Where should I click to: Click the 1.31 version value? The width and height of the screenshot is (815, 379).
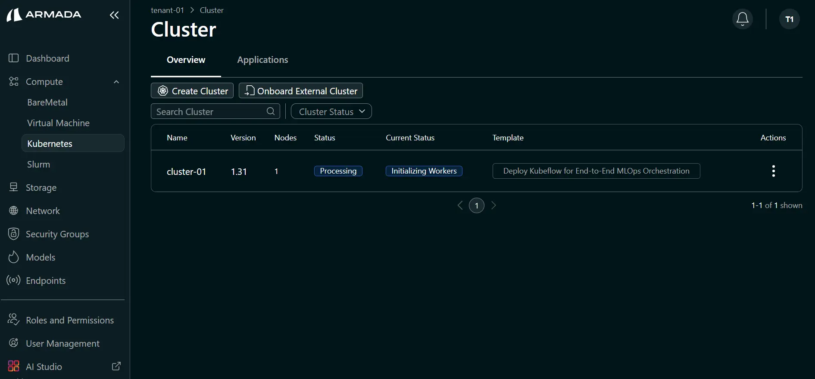pyautogui.click(x=239, y=171)
